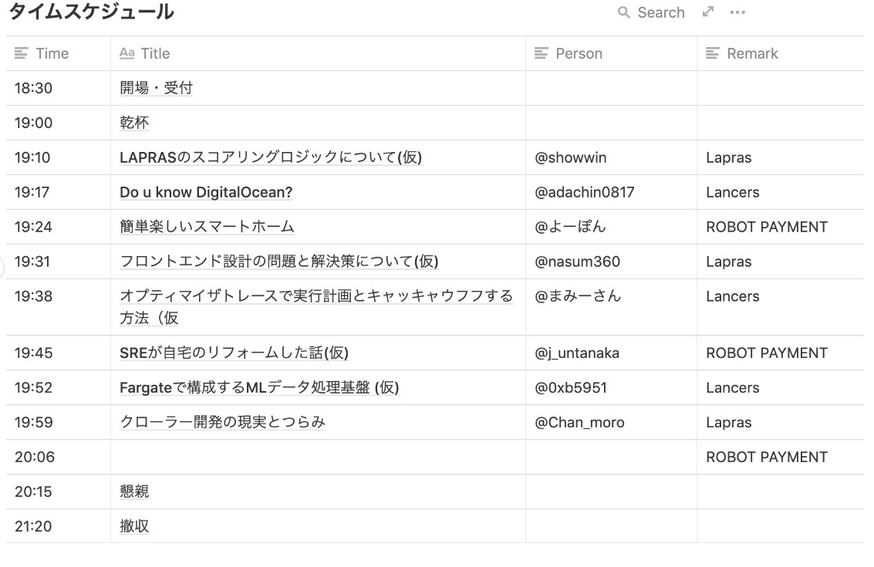
Task: Open the Time column header menu
Action: click(x=52, y=53)
